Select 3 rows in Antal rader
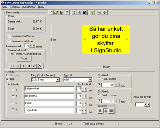This screenshot has height=128, width=160. pos(13,103)
